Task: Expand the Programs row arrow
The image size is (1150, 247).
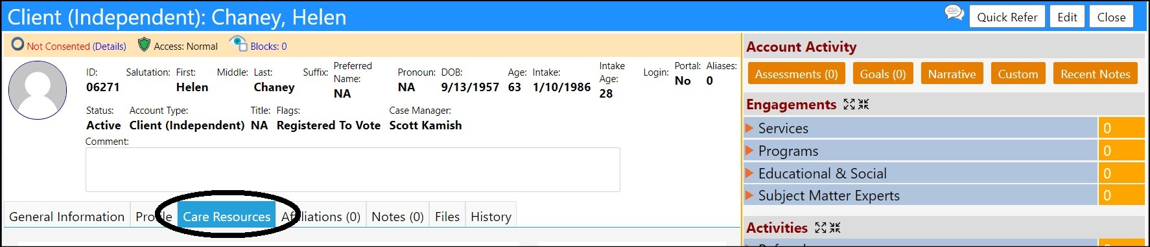Action: pos(750,151)
